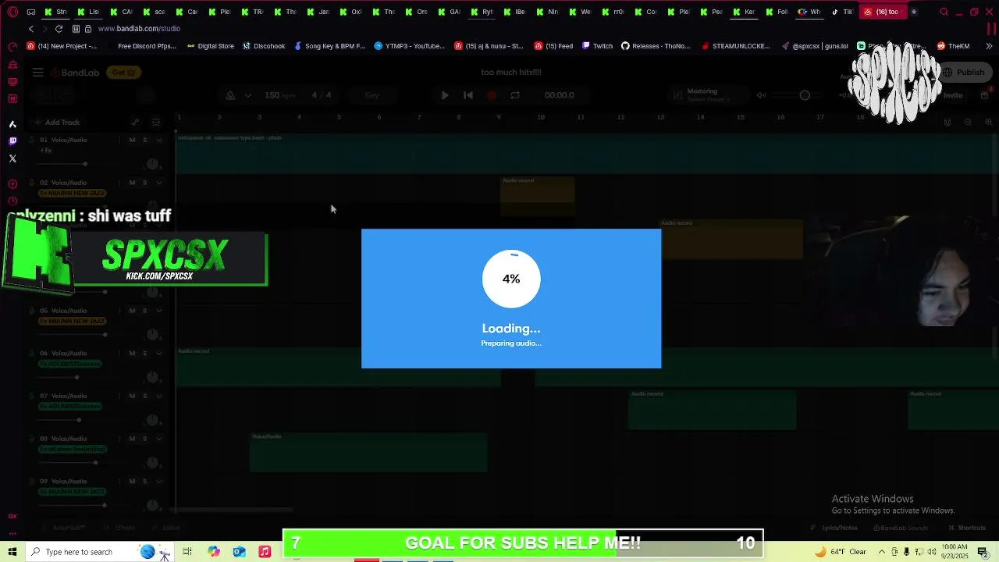999x562 pixels.
Task: Click the Shortcuts button at bottom
Action: coord(967,528)
